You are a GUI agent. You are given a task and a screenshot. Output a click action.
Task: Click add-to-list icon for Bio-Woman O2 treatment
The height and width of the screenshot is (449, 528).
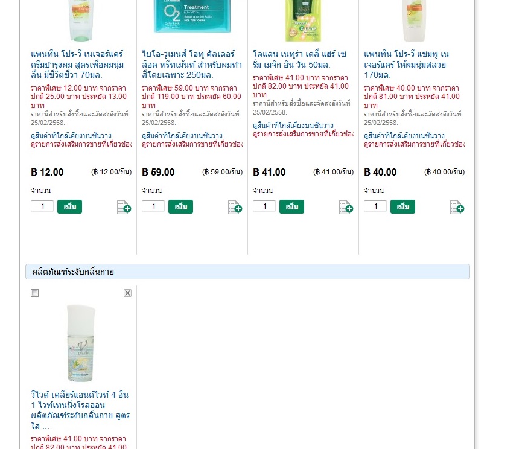click(235, 207)
